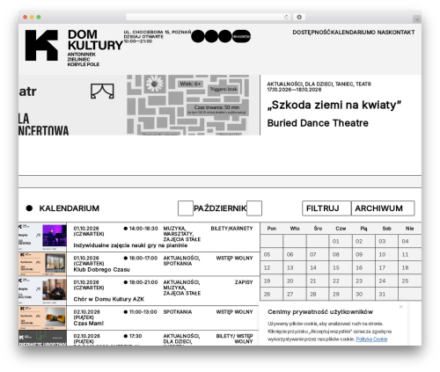Select day 19 in the calendar grid
The width and height of the screenshot is (440, 372).
(272, 281)
